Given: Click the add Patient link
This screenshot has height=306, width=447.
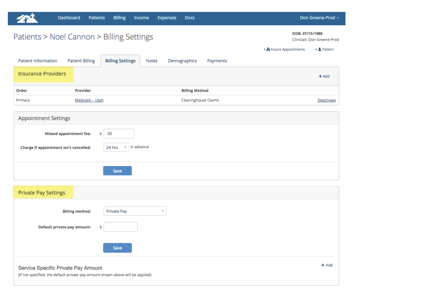Looking at the screenshot, I should click(324, 49).
